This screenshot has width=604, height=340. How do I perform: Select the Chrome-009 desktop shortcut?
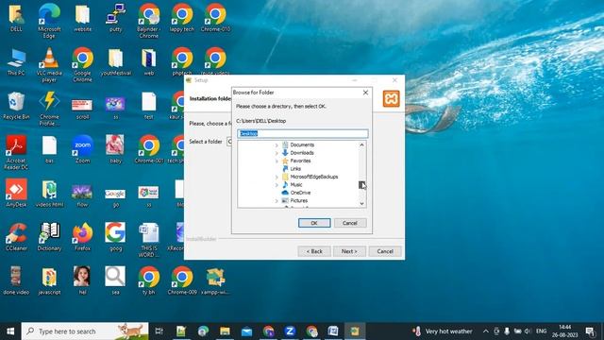182,281
